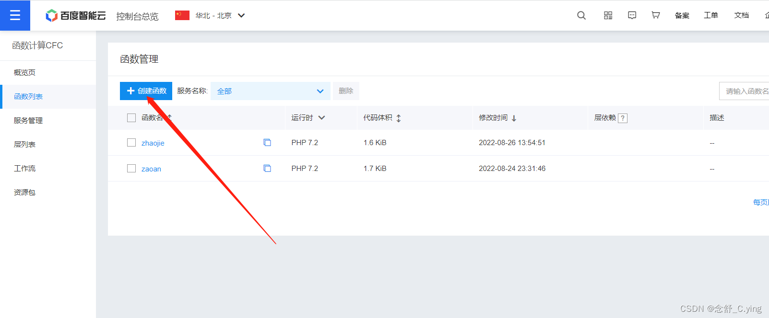Focus the 请输入函数名 search field
The image size is (769, 318).
[744, 91]
